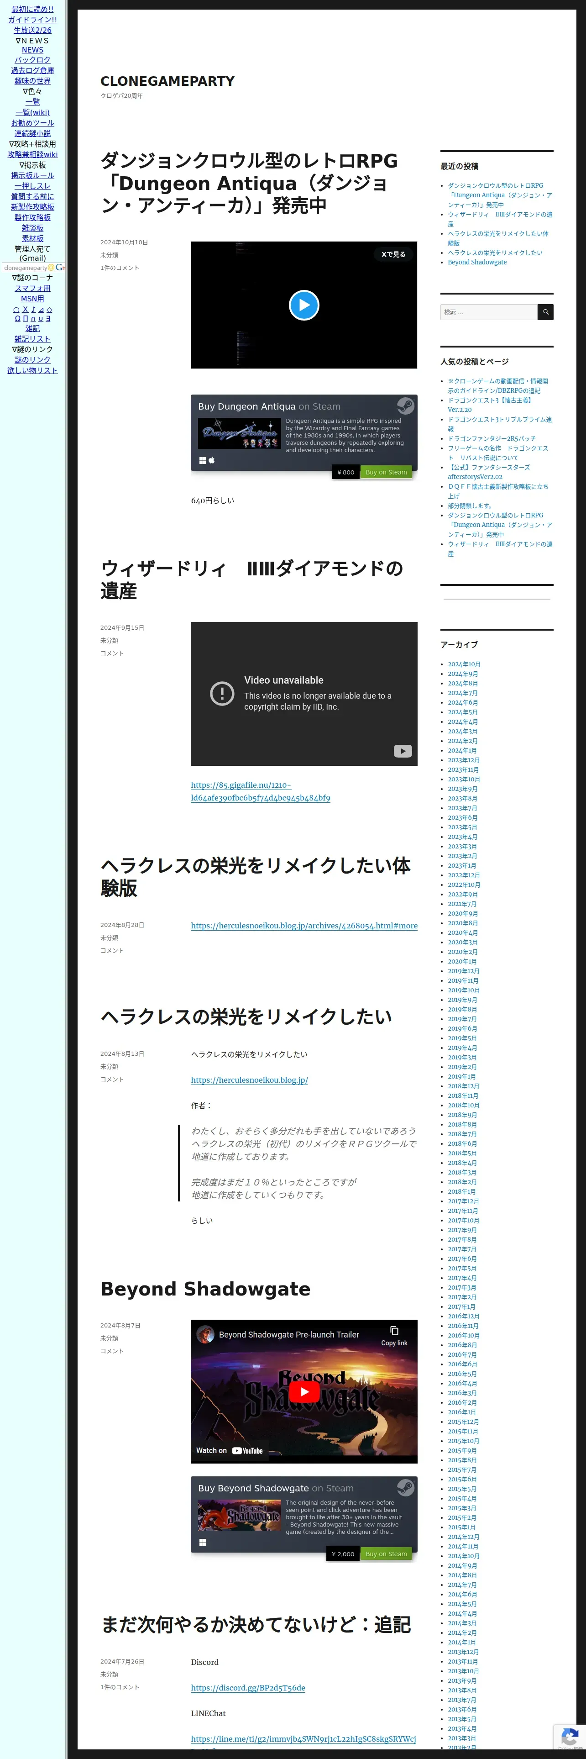Image resolution: width=586 pixels, height=1759 pixels.
Task: Click the channel avatar on Shadowgate trailer
Action: tap(205, 1334)
